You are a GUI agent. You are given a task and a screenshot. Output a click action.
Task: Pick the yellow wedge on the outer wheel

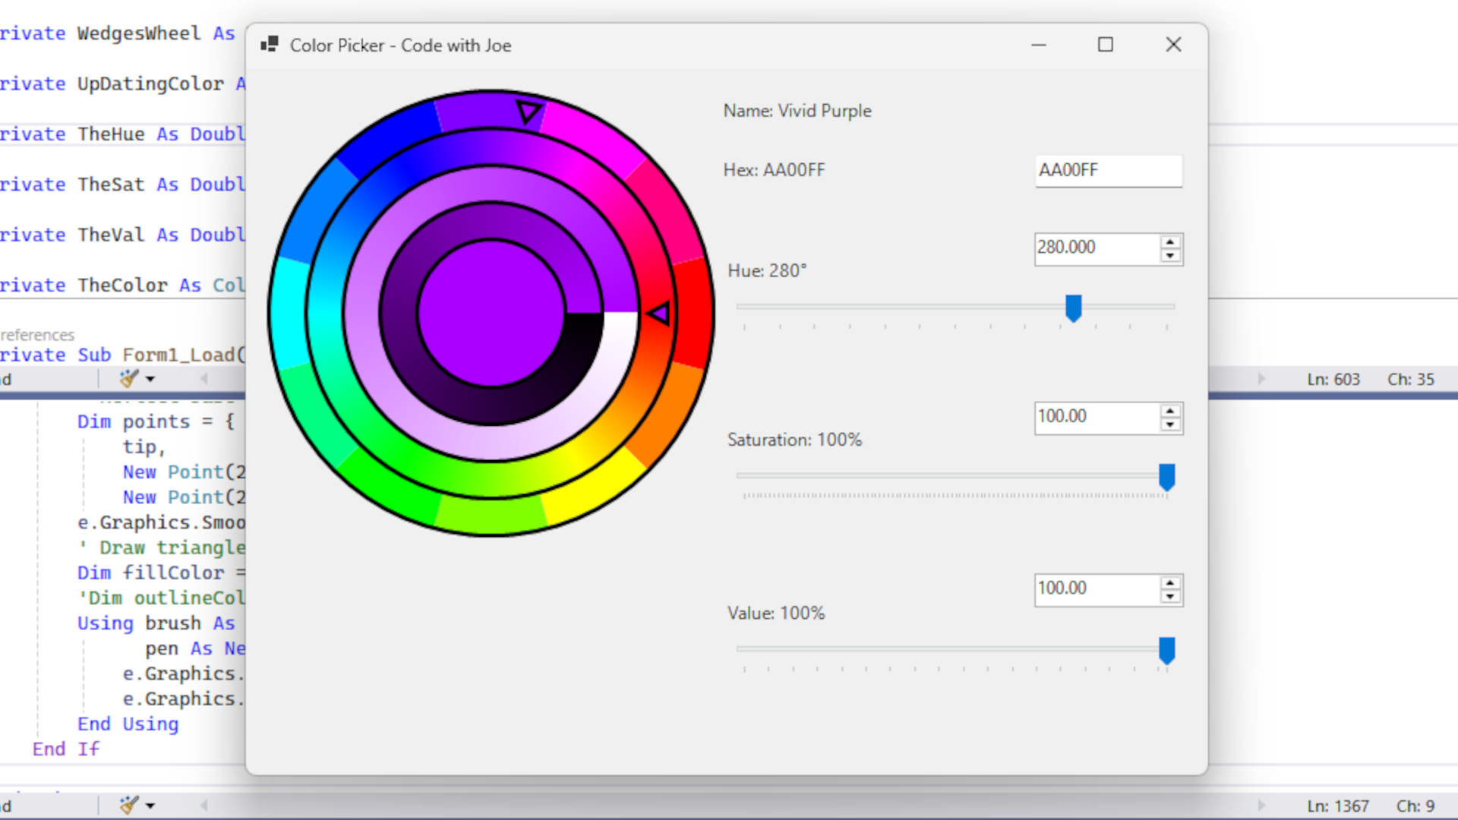[594, 490]
